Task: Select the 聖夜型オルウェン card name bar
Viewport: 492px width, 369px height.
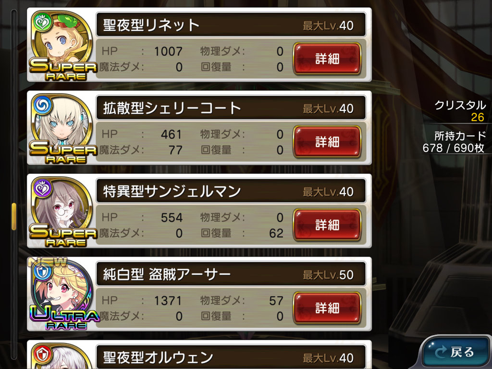Action: 231,357
